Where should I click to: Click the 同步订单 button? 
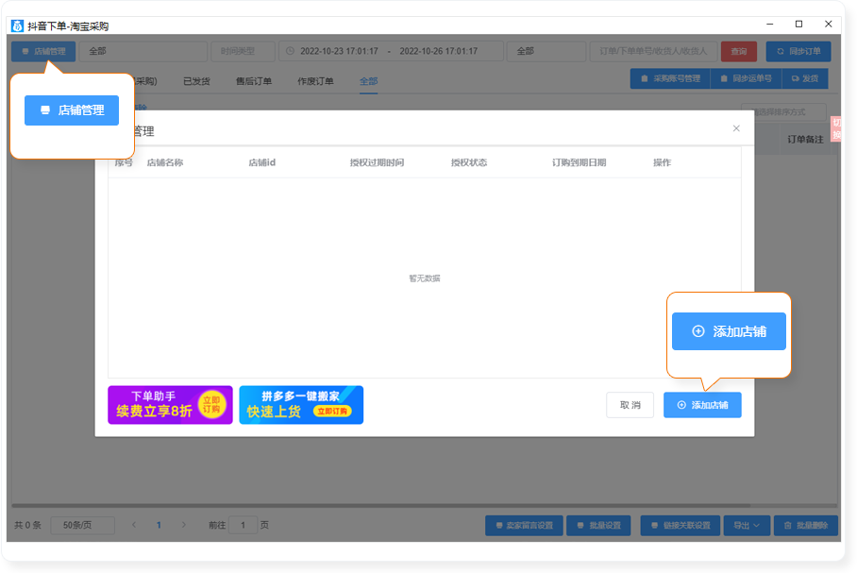(x=798, y=51)
